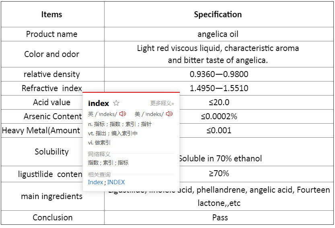The width and height of the screenshot is (335, 228).
Task: Open 更多释义 more definitions link
Action: pyautogui.click(x=162, y=104)
